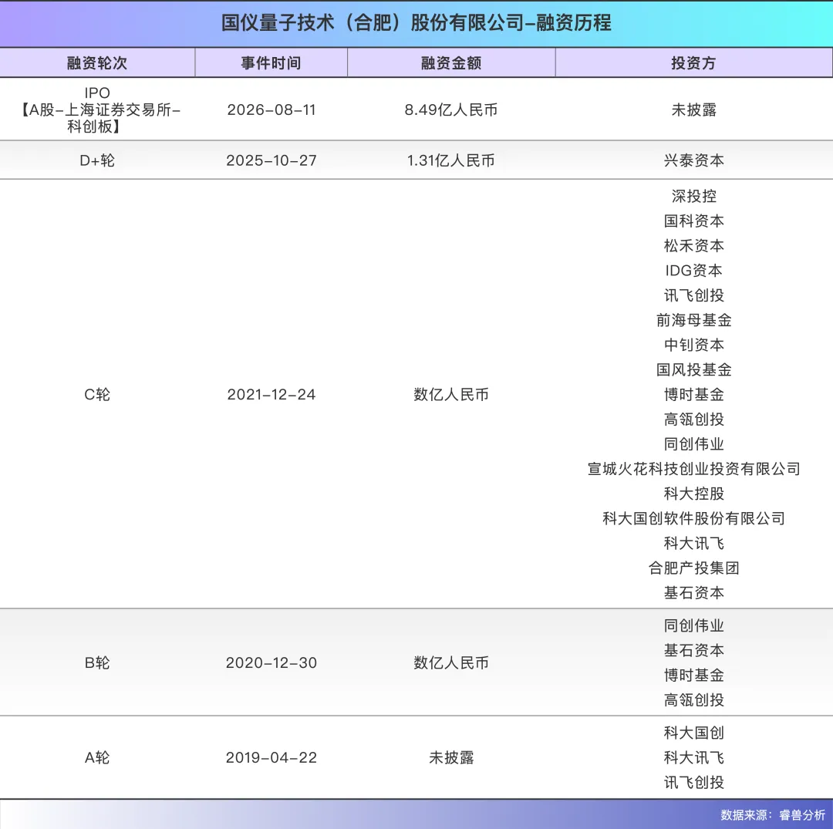833x829 pixels.
Task: Click the amount 8.49亿人民币
Action: (451, 110)
